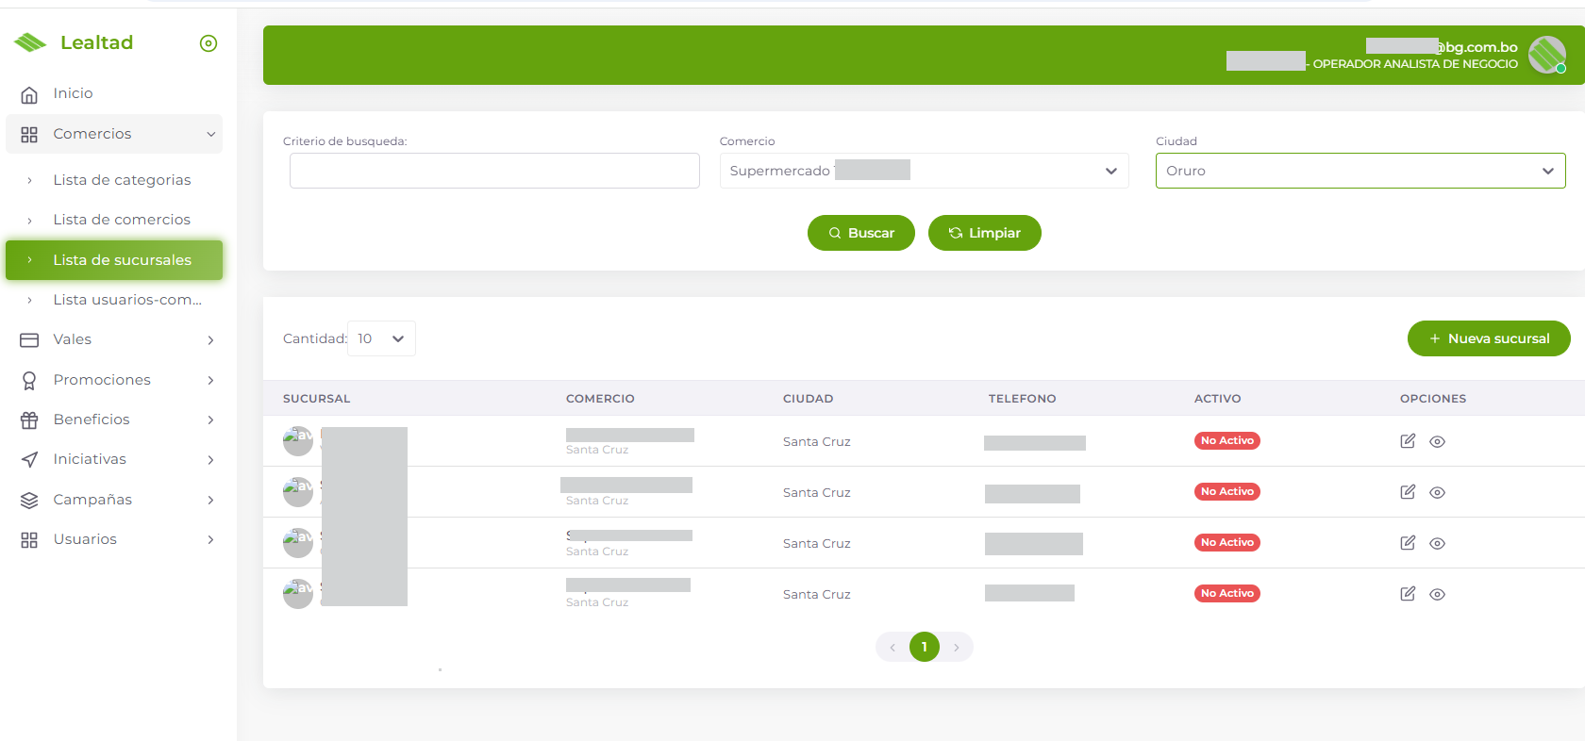Click the Usuarios grid icon

tap(29, 540)
